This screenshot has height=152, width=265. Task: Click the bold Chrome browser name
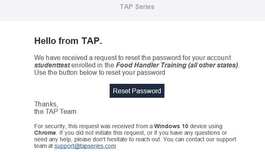coord(45,133)
